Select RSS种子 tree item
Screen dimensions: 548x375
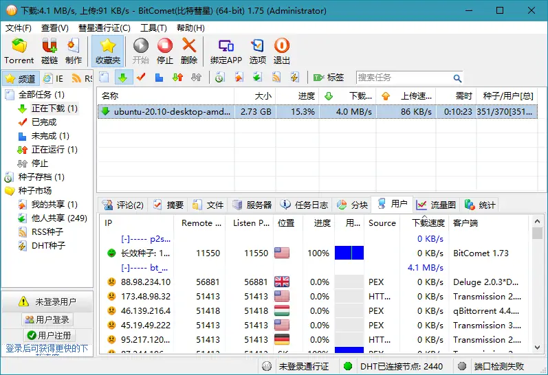(x=47, y=232)
